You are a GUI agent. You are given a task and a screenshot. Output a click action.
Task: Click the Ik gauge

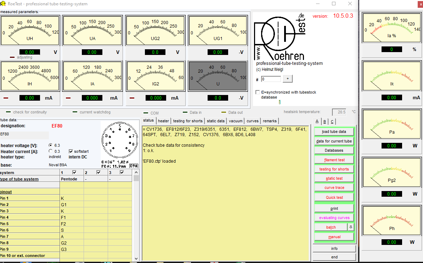pos(392,76)
